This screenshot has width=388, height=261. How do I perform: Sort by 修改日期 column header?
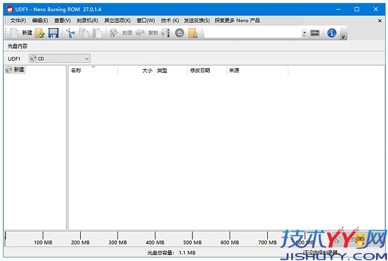pyautogui.click(x=207, y=70)
